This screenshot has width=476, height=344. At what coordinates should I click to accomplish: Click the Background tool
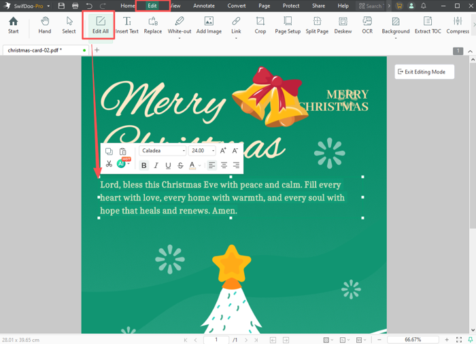(x=396, y=25)
